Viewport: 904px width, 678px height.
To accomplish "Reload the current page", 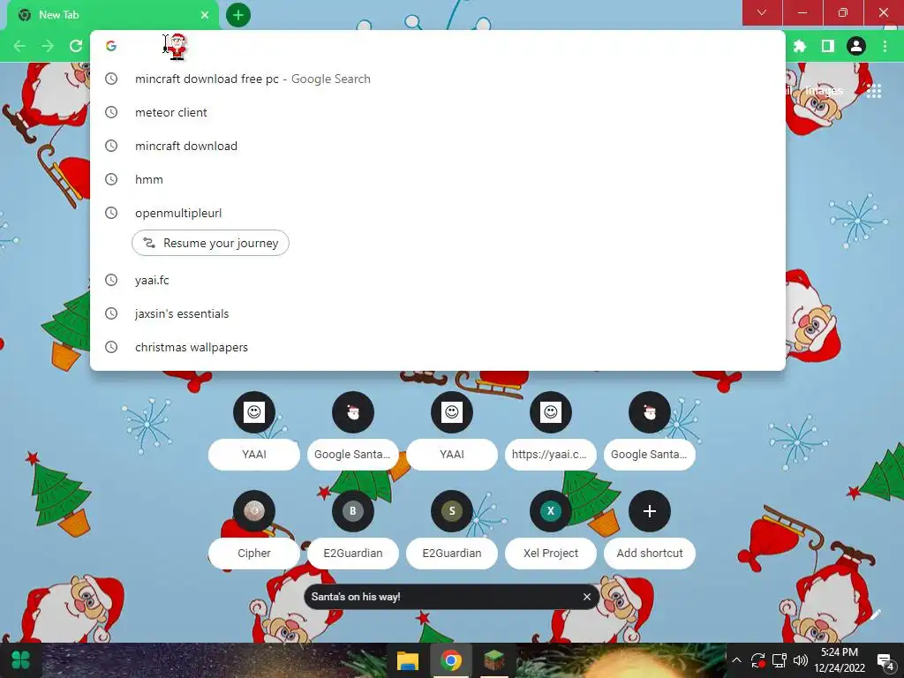I will pyautogui.click(x=76, y=46).
